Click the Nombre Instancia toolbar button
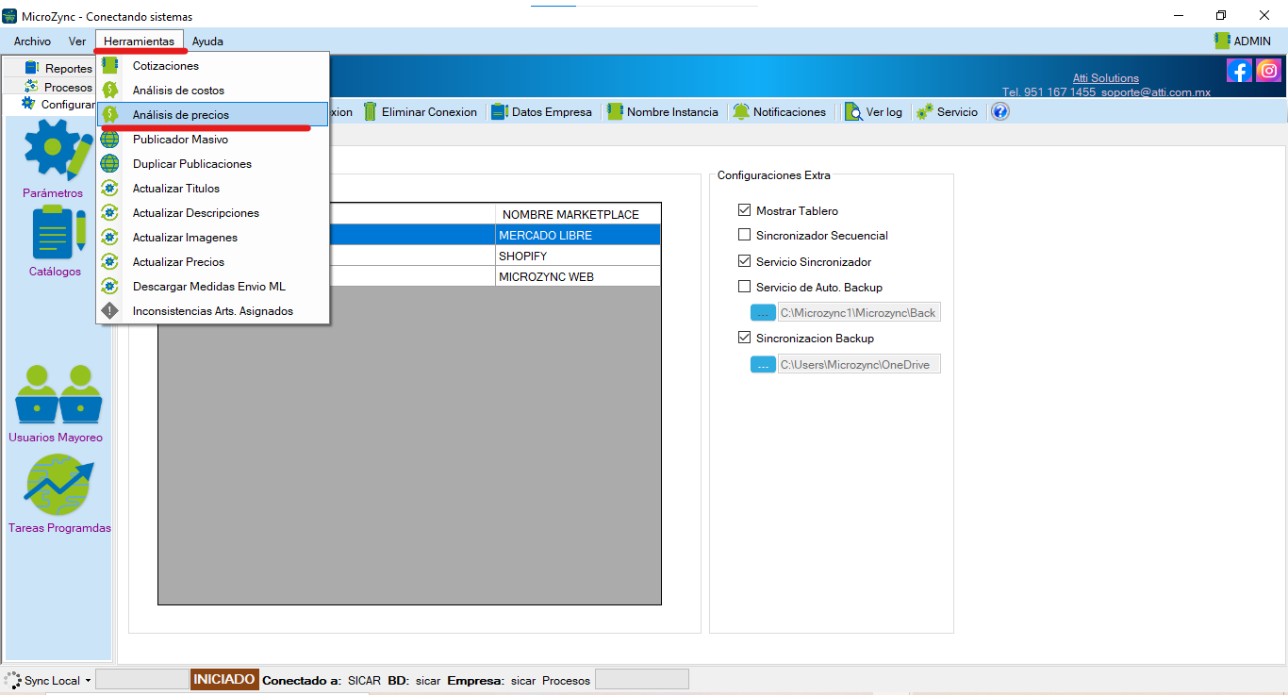The height and width of the screenshot is (695, 1288). (663, 111)
